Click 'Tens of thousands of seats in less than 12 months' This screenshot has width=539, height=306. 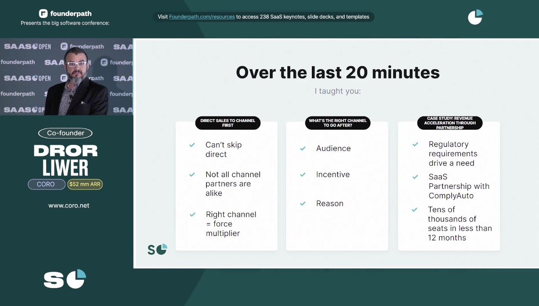(460, 224)
